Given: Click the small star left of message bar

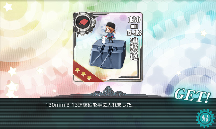Looking at the screenshot, I should point(54,91).
